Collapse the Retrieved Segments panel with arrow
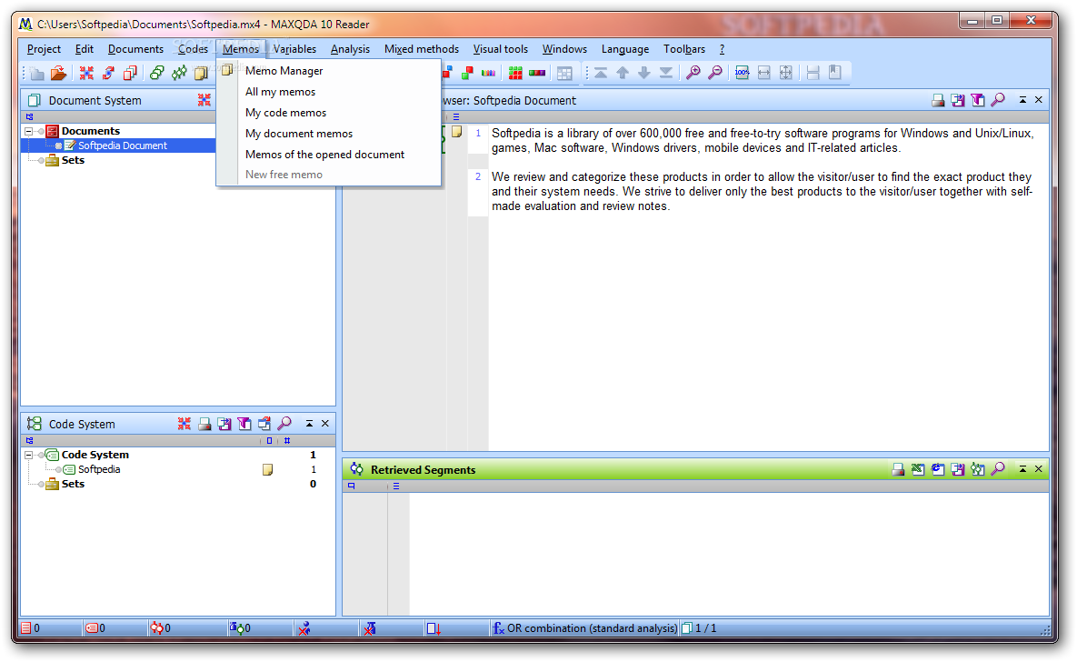Viewport: 1077px width, 662px height. tap(1022, 469)
